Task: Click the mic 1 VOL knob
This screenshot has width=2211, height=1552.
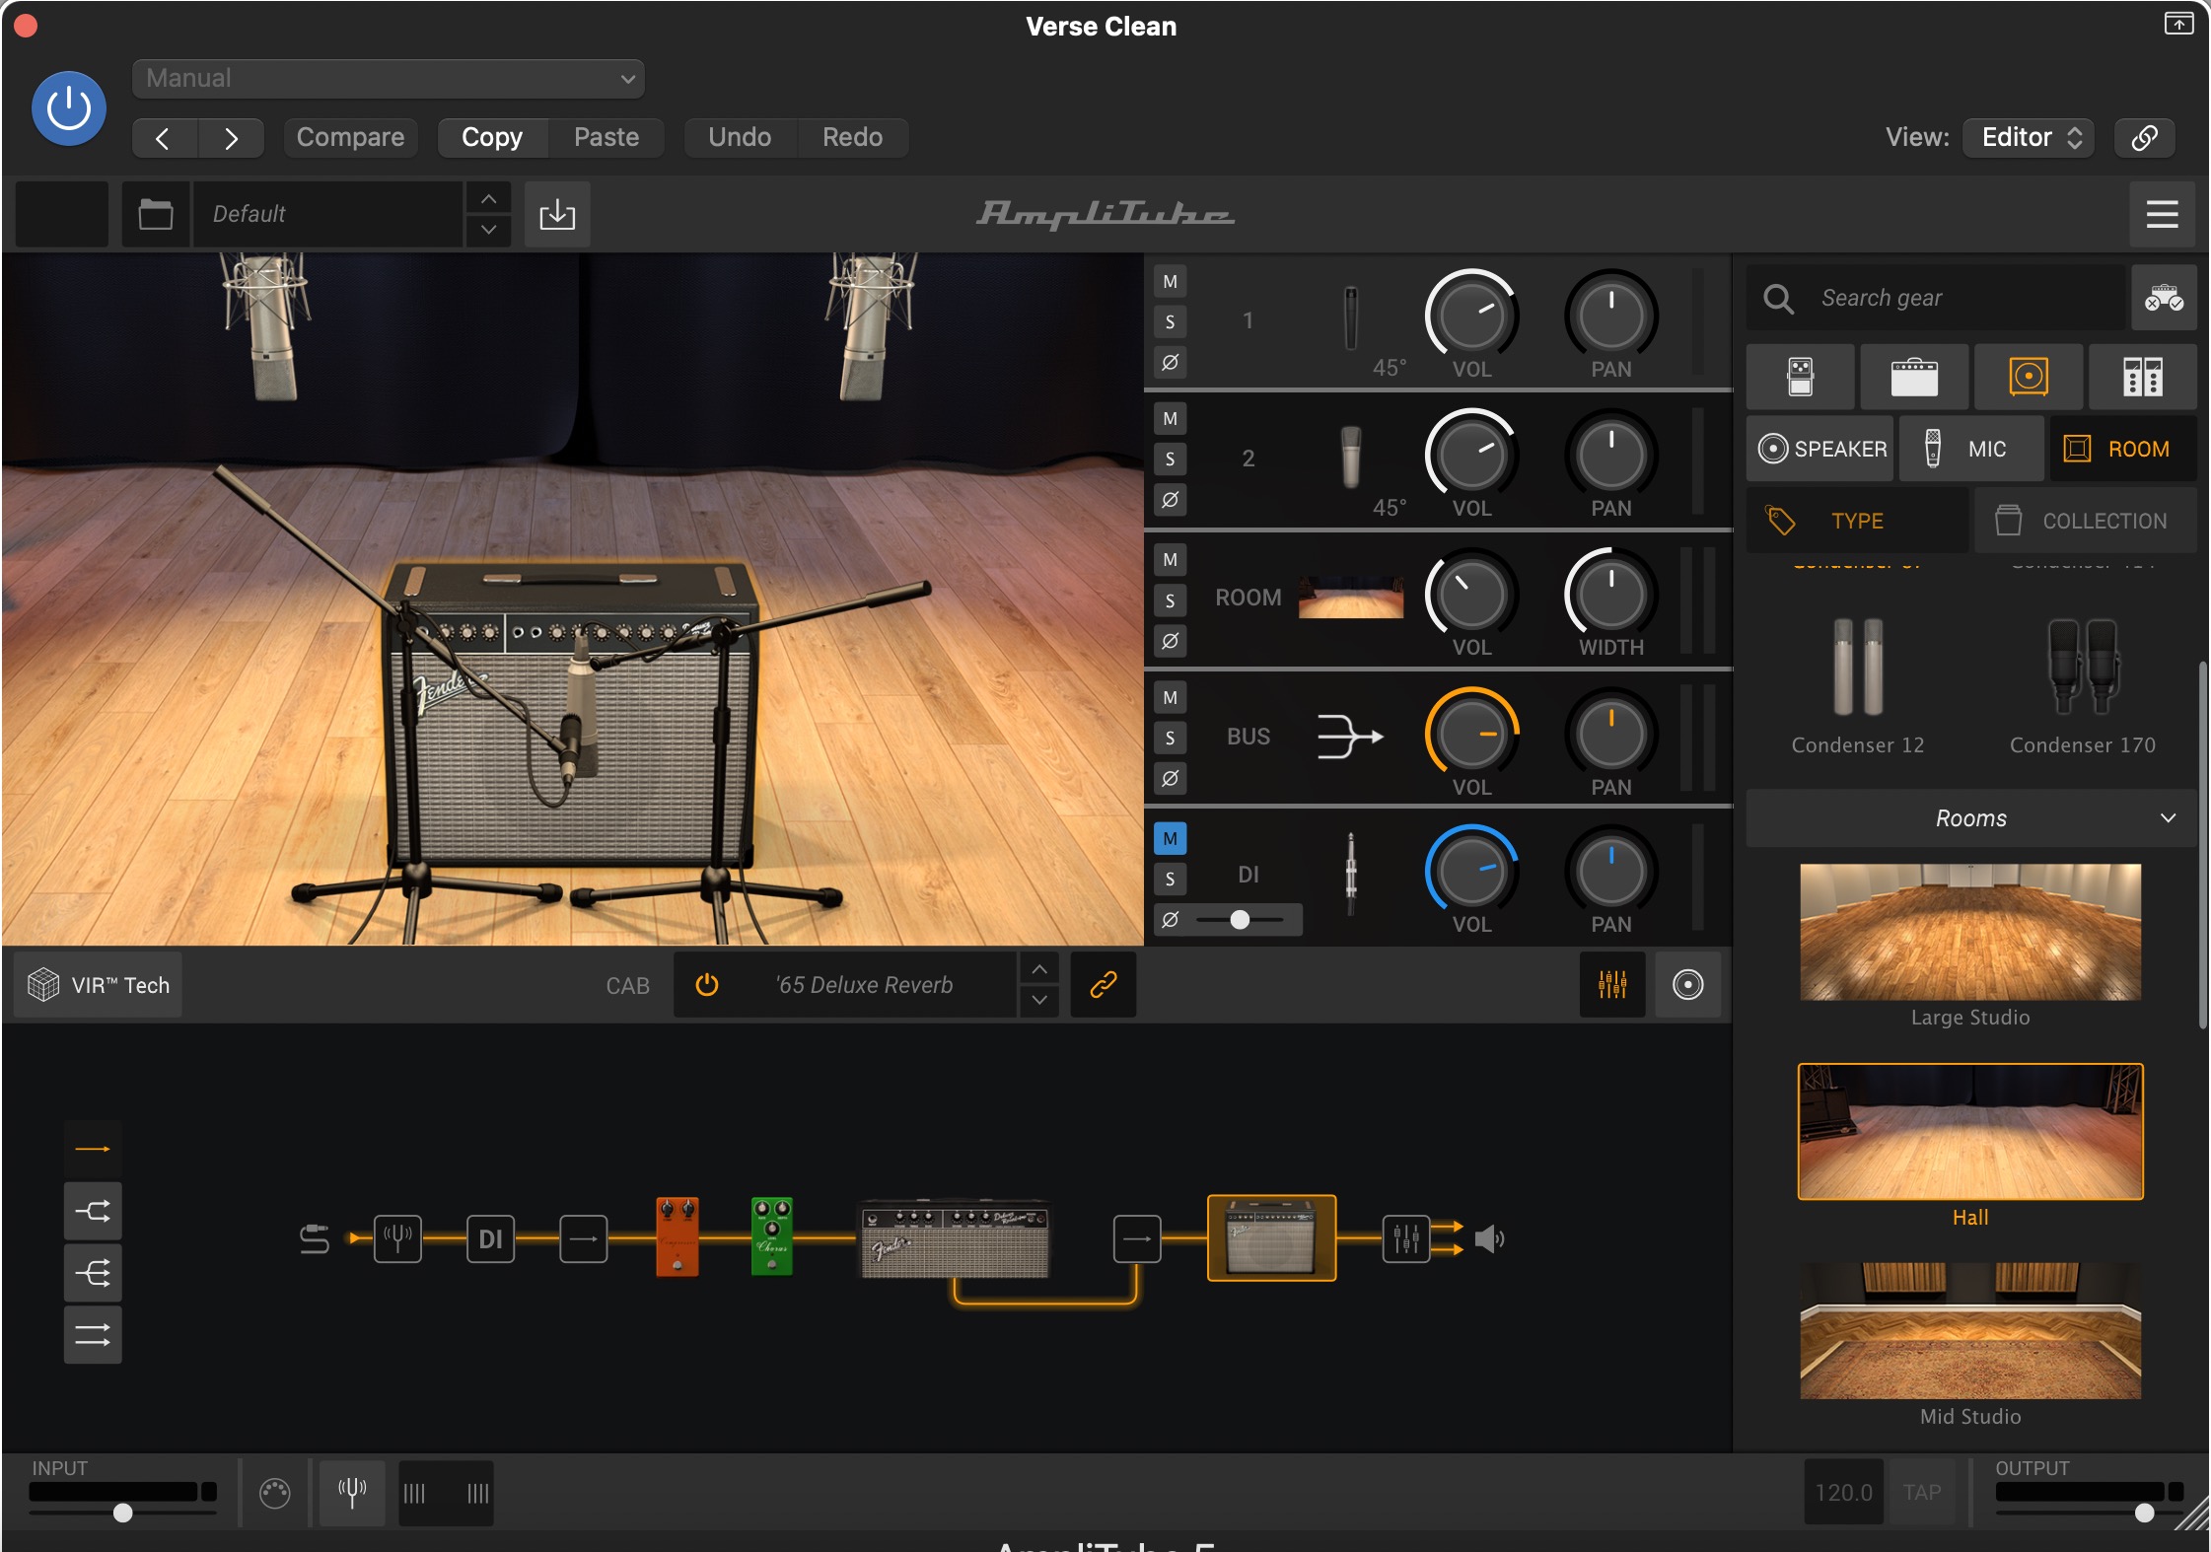Action: coord(1471,316)
